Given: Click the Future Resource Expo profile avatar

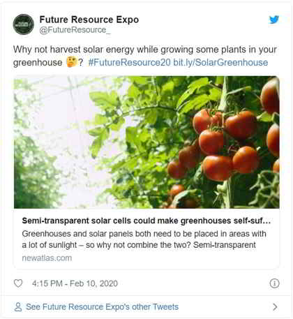Looking at the screenshot, I should pyautogui.click(x=24, y=24).
